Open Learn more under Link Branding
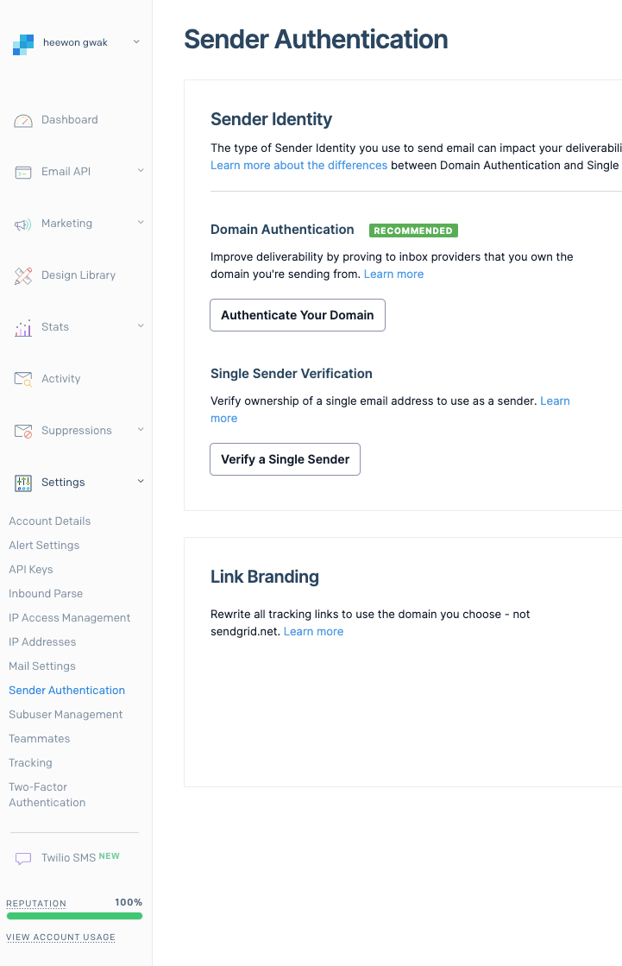622x966 pixels. click(x=313, y=631)
